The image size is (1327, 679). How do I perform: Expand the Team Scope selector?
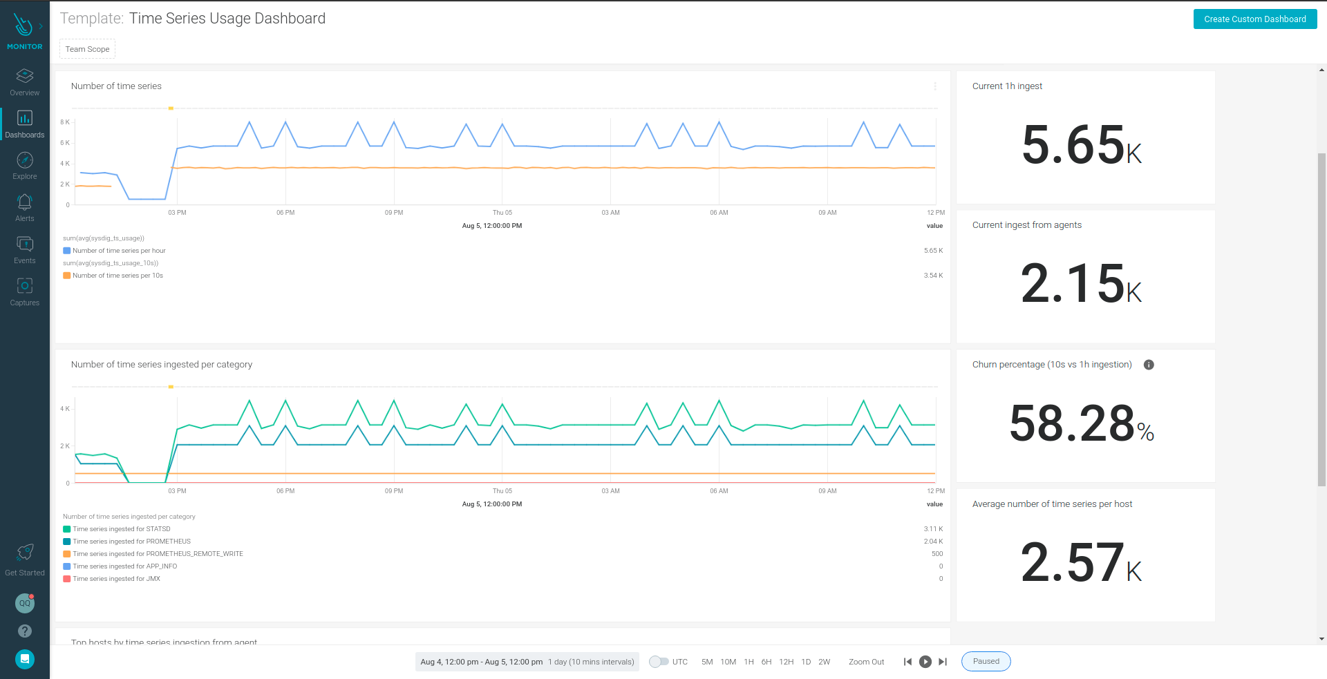[x=86, y=49]
